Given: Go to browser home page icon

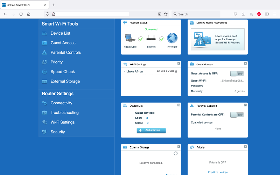Looking at the screenshot, I should (29, 14).
